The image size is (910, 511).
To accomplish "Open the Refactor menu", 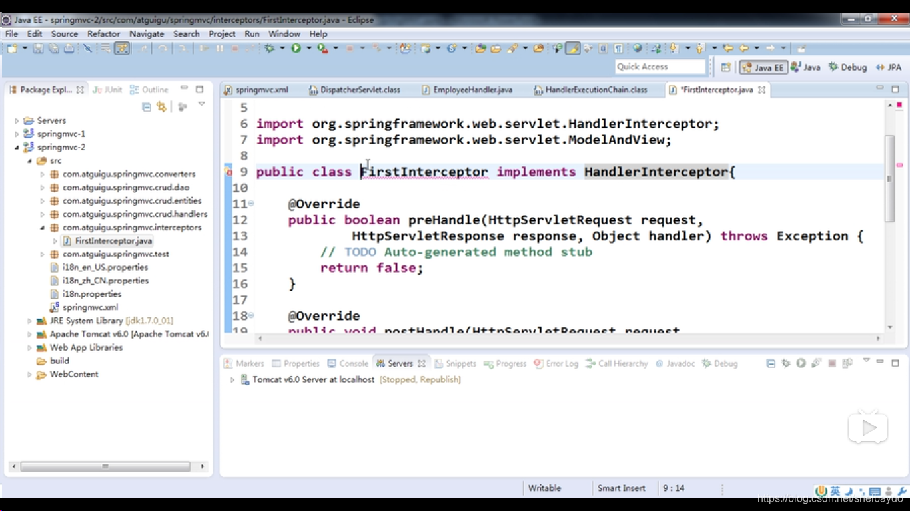I will click(x=103, y=33).
